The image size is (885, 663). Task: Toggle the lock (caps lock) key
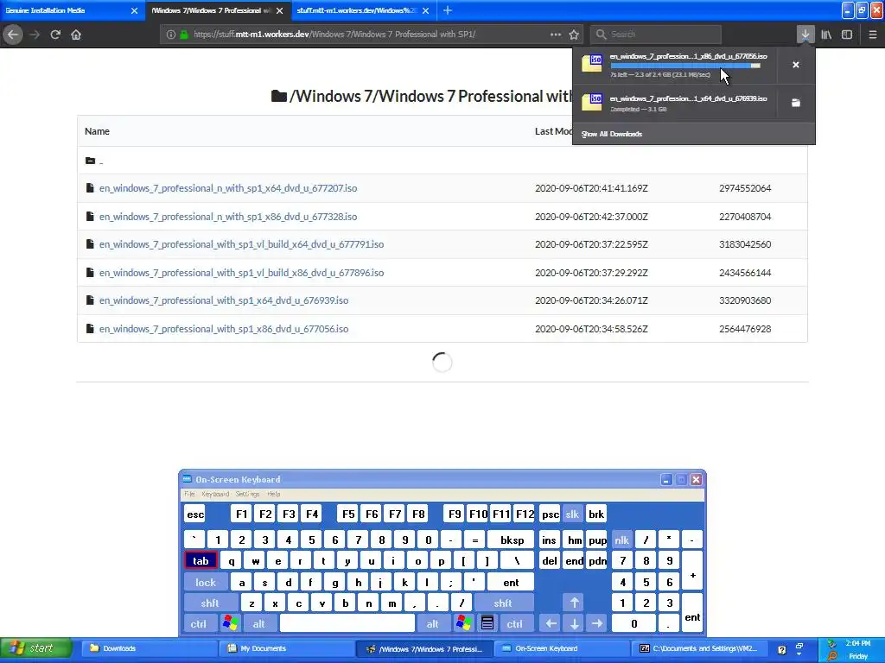(206, 583)
